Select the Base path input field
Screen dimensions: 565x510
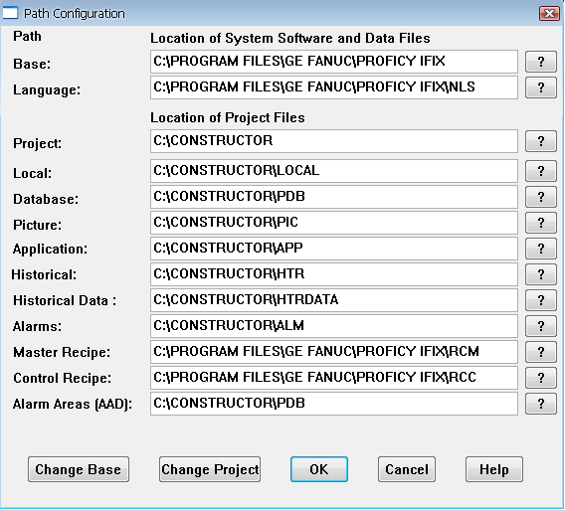click(334, 62)
